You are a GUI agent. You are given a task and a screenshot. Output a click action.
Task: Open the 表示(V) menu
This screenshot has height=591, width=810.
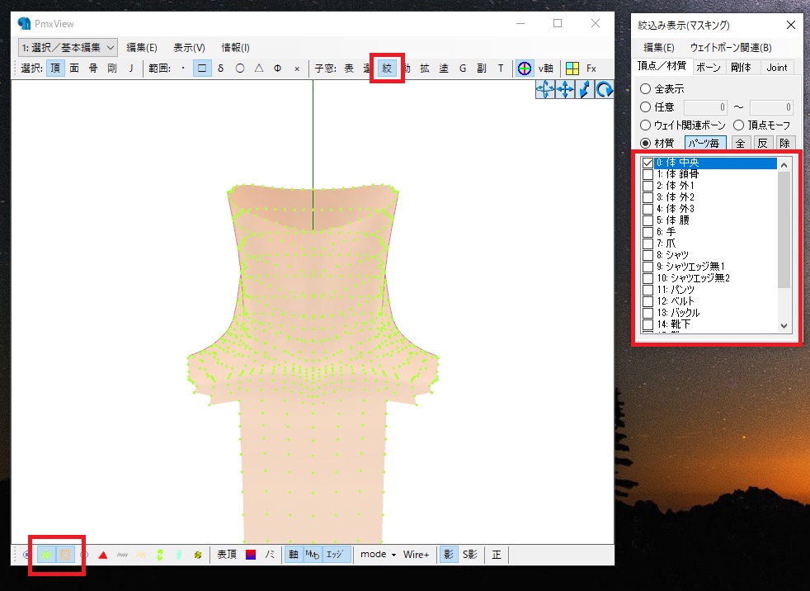tap(189, 48)
